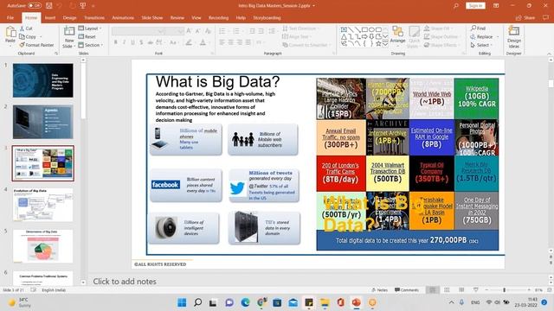Click the zoom slider in status bar
This screenshot has width=554, height=311.
504,290
